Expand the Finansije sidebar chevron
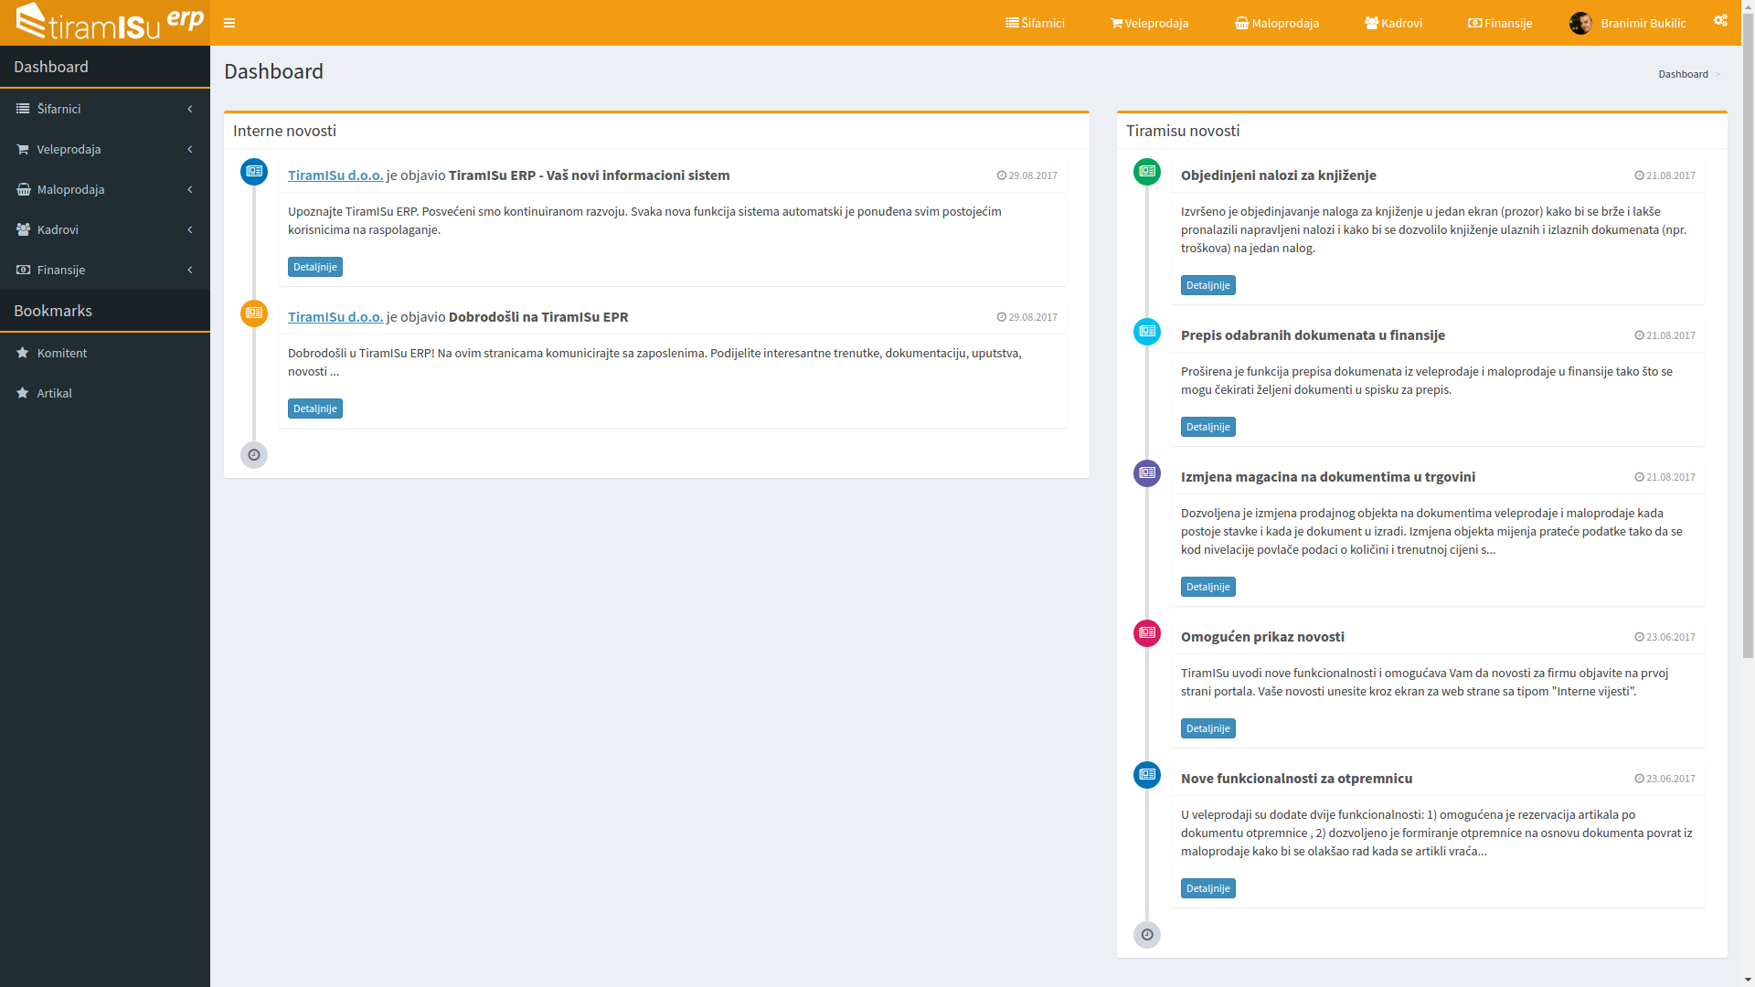1755x987 pixels. (x=190, y=270)
